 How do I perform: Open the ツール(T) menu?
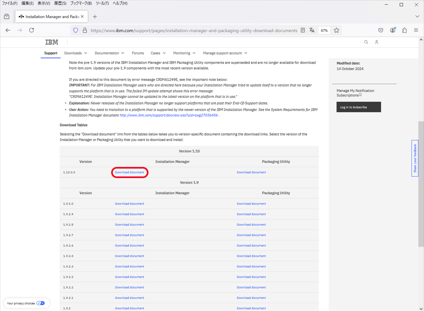point(102,3)
